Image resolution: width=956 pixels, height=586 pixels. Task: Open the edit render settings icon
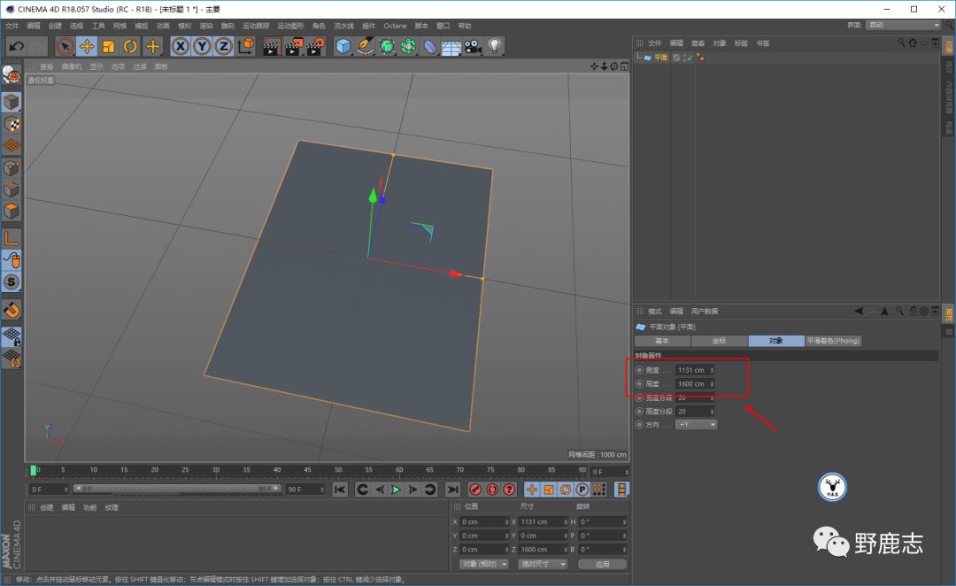pos(316,46)
